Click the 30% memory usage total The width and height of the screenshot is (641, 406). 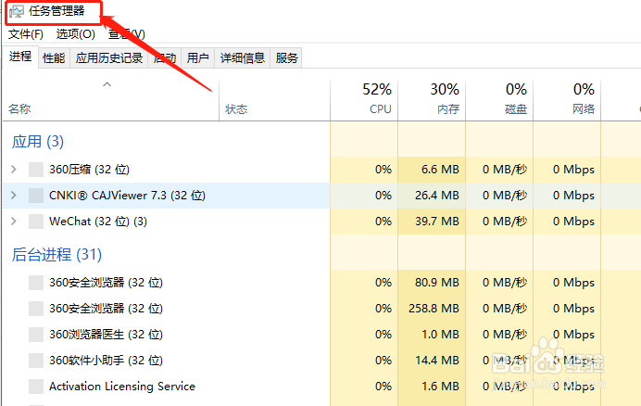click(445, 90)
